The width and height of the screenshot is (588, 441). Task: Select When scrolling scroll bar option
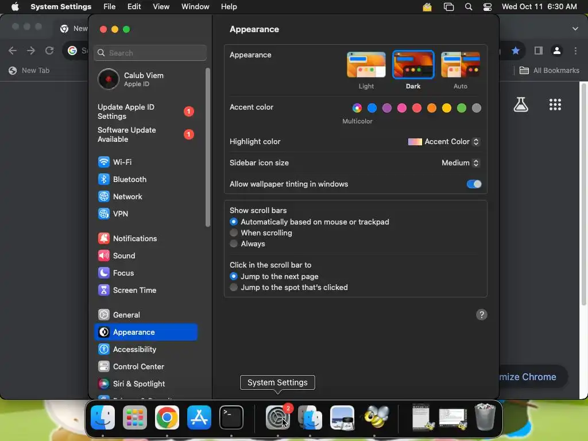(x=234, y=233)
